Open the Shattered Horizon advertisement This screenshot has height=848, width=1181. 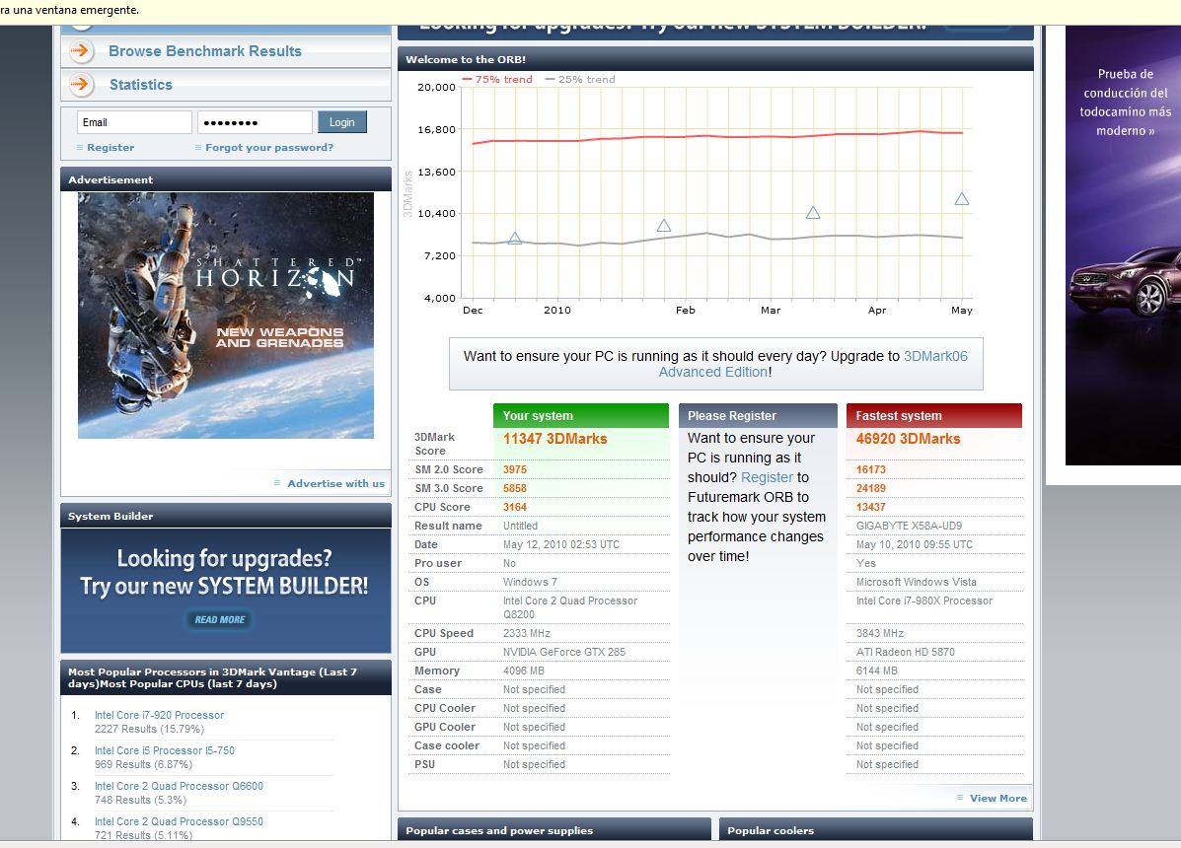click(x=226, y=316)
